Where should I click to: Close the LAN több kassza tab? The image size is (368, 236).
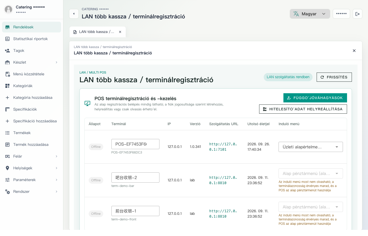point(120,32)
